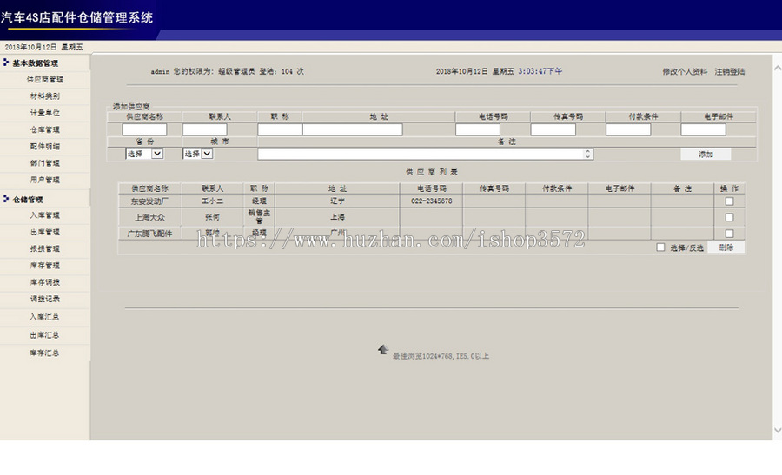Click the 备注 textarea scroll spinner

pyautogui.click(x=588, y=154)
